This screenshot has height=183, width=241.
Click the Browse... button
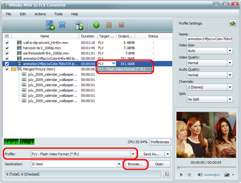(x=135, y=164)
